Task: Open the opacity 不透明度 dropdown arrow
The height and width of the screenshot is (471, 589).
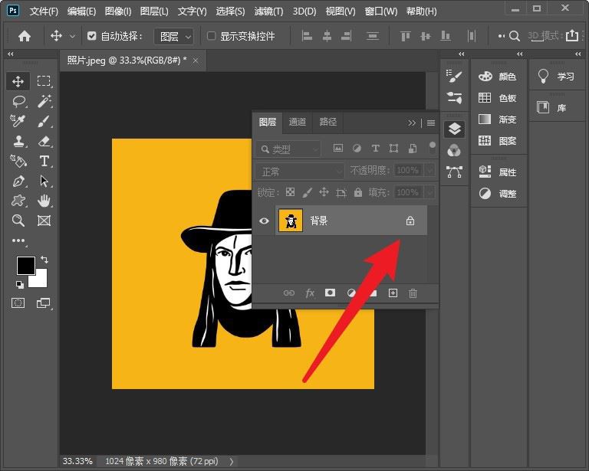Action: pyautogui.click(x=429, y=171)
